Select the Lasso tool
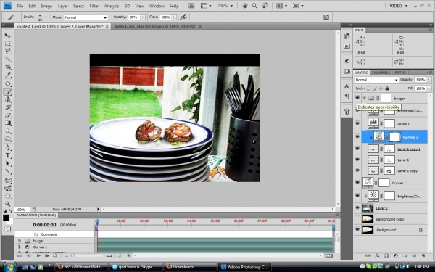Viewport: 435px width, 272px height. pyautogui.click(x=8, y=51)
